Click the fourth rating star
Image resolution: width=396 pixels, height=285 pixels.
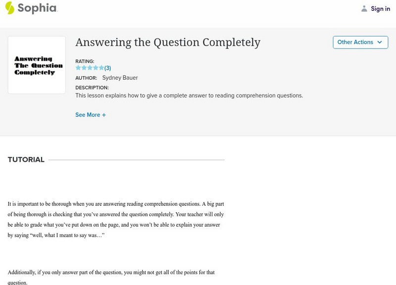tap(96, 68)
